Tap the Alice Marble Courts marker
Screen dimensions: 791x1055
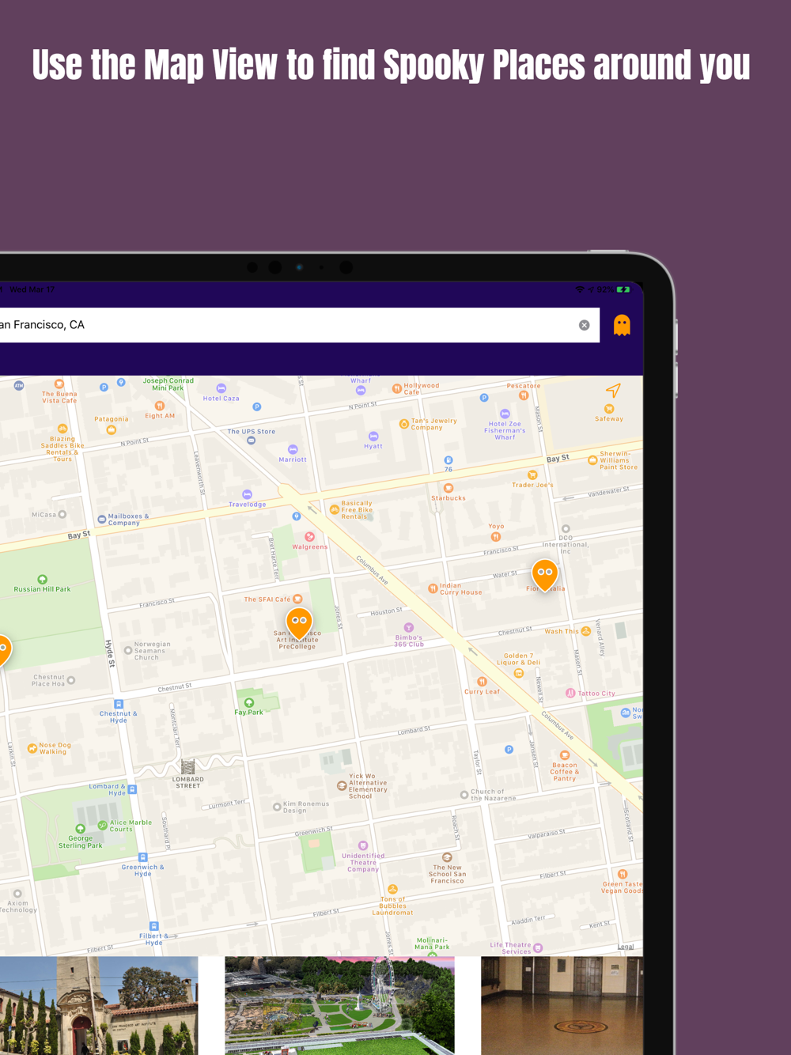coord(102,825)
